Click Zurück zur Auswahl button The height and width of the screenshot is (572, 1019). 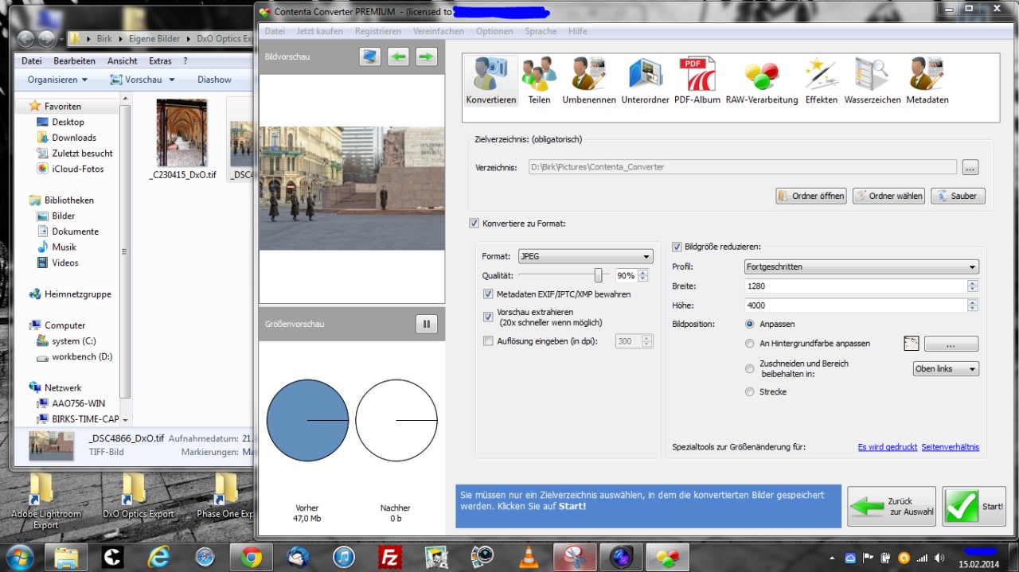(x=891, y=507)
